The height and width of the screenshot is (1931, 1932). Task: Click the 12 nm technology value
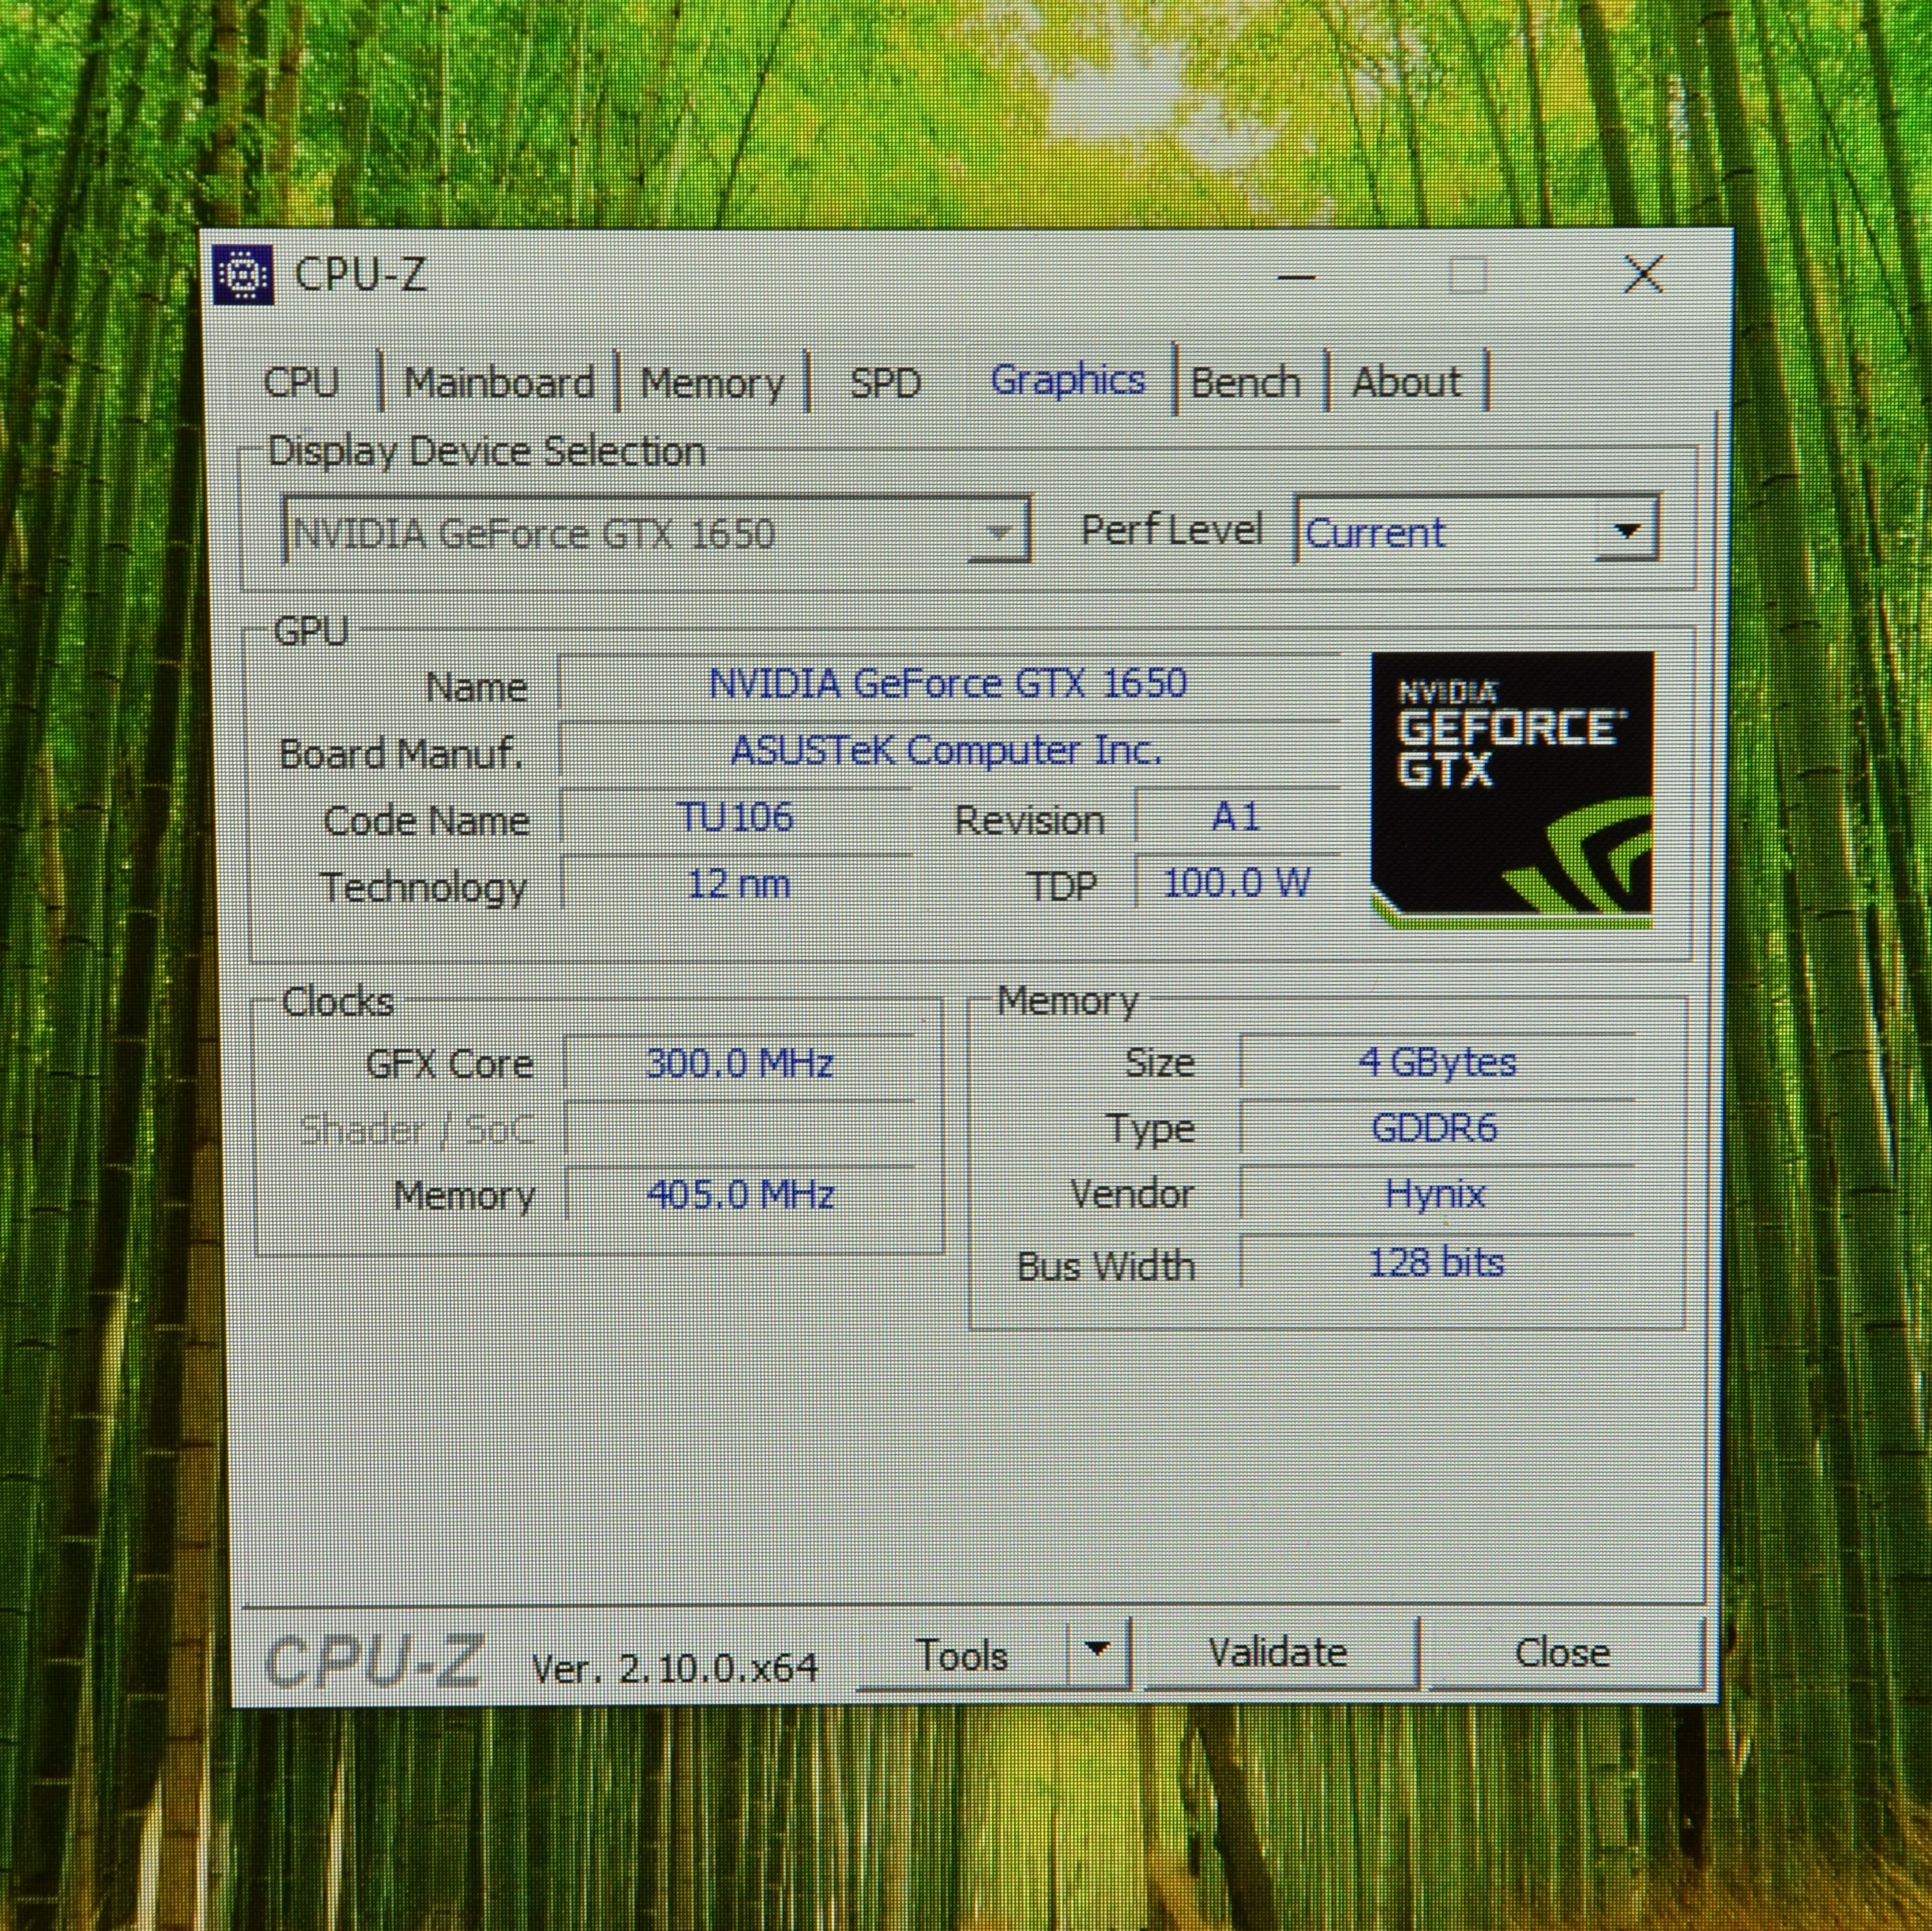[738, 883]
